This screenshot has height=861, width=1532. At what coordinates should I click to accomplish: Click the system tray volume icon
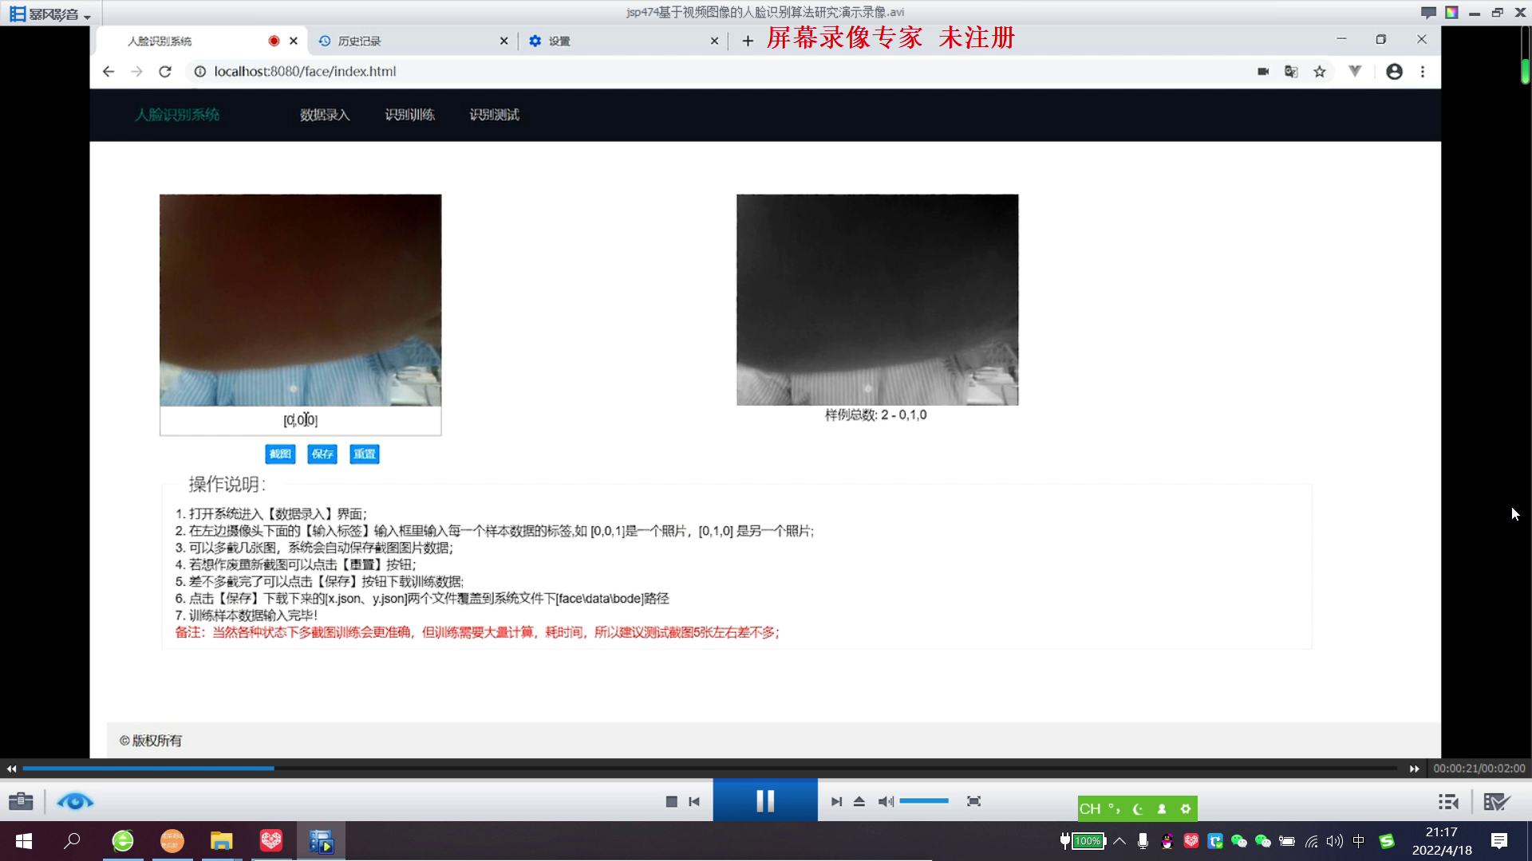coord(1334,841)
